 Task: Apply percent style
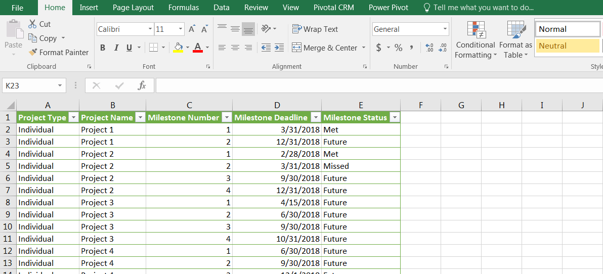[x=399, y=48]
